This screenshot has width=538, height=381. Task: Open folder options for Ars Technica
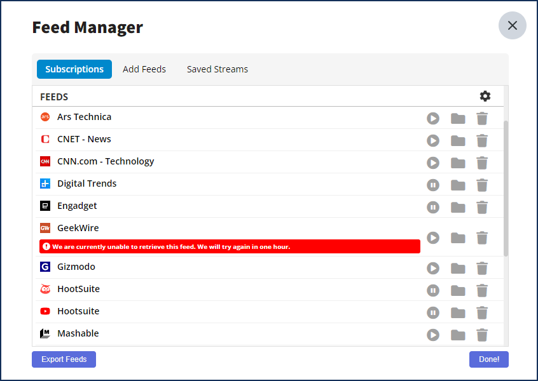[458, 119]
